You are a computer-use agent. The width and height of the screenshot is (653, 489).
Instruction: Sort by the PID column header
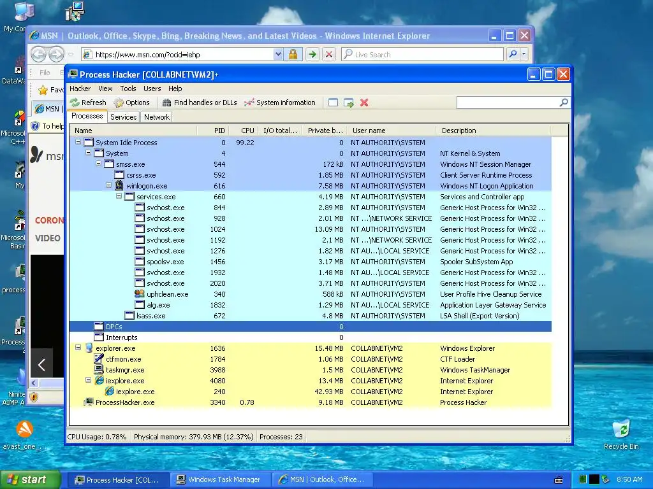212,131
